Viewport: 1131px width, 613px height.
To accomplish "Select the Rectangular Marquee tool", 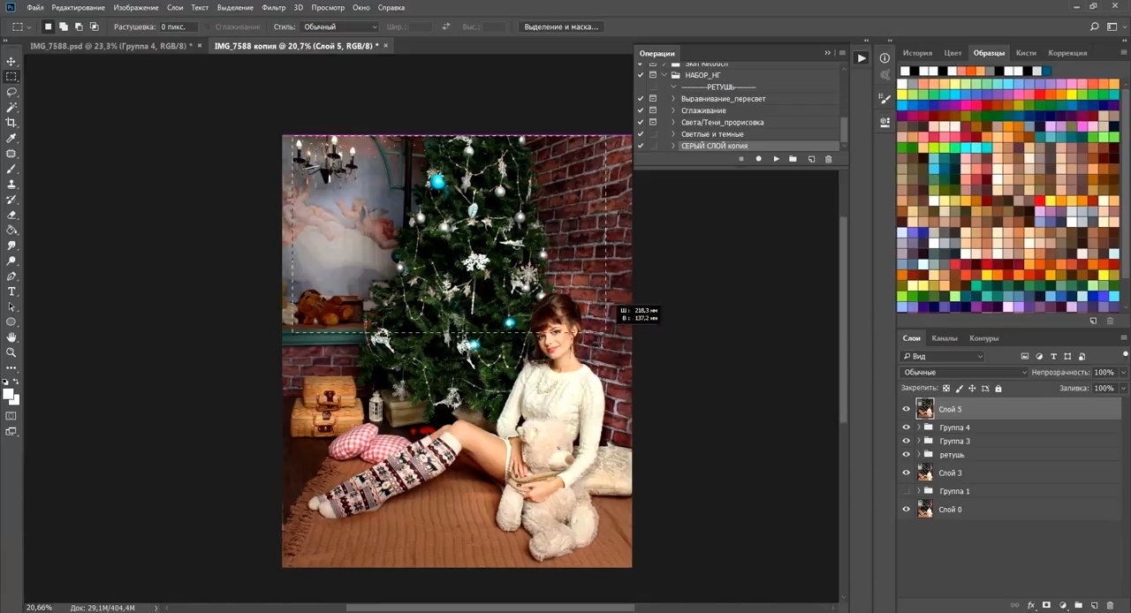I will [x=11, y=77].
